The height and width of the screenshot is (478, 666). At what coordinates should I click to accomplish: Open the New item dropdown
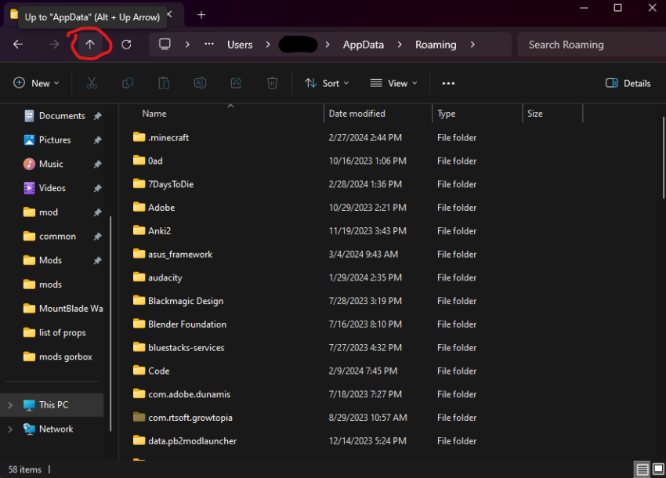(35, 83)
